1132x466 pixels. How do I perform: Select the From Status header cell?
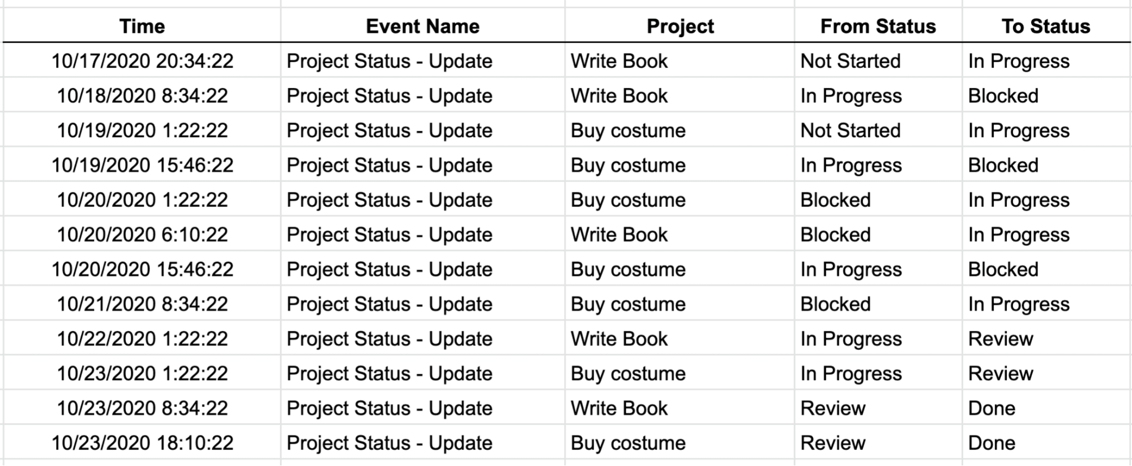[878, 26]
